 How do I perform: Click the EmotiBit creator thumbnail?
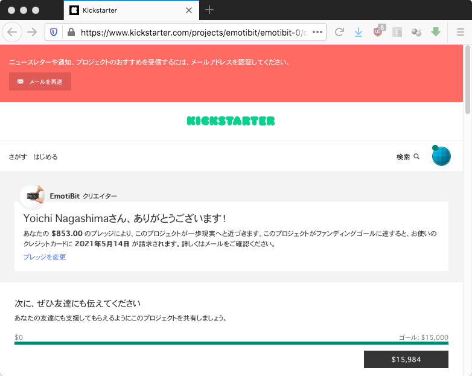(33, 196)
